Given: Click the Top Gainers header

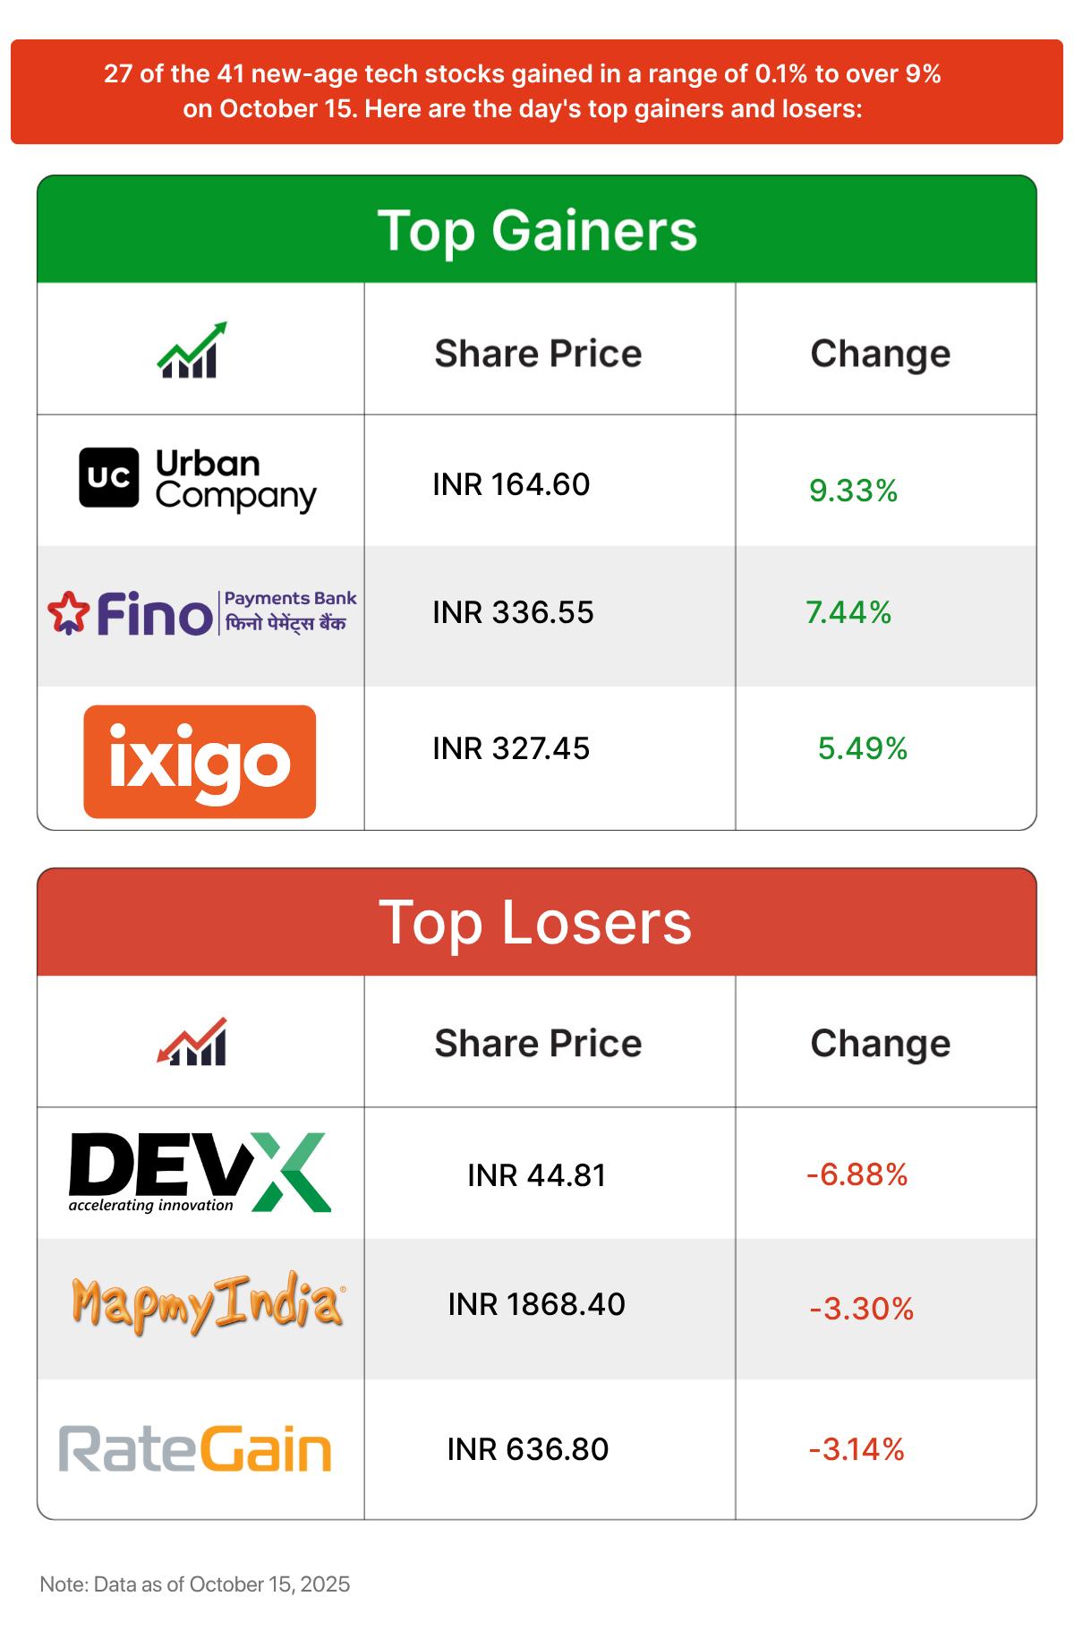Looking at the screenshot, I should (537, 230).
